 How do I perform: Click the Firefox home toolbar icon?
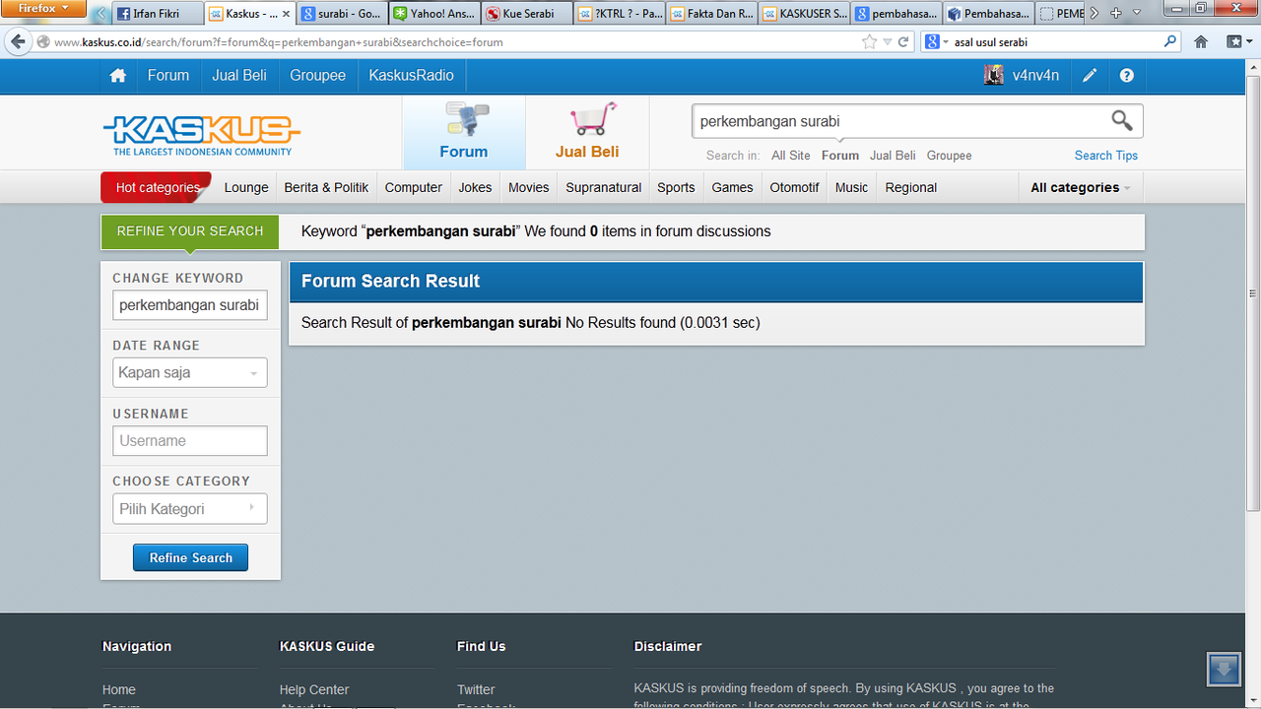tap(1201, 42)
